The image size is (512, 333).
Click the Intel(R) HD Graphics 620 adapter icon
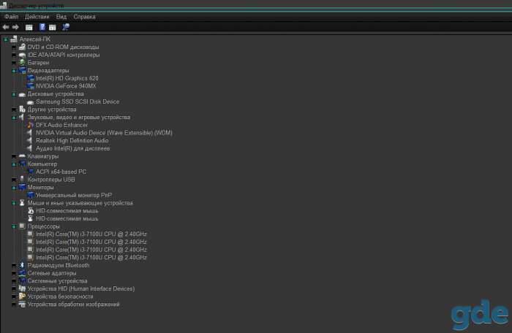(x=31, y=78)
